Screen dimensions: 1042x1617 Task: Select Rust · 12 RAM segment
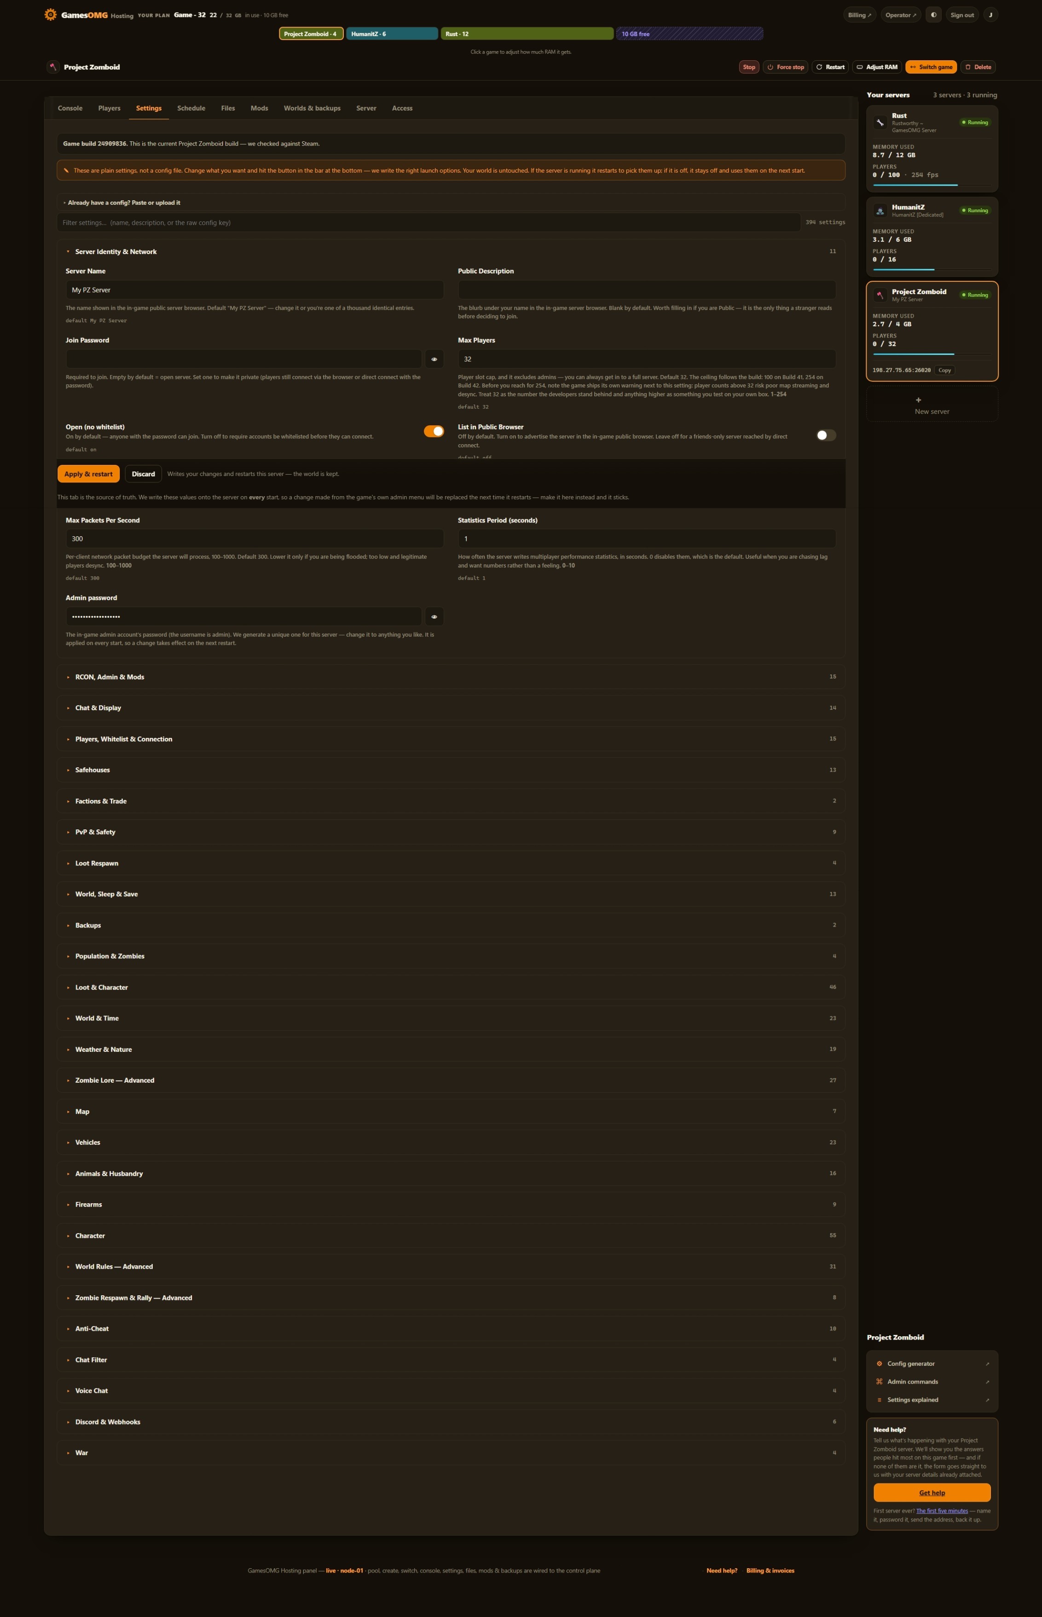(x=527, y=34)
